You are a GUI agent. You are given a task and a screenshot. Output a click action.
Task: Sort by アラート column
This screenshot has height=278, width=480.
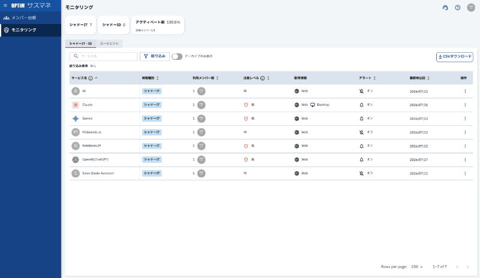tap(374, 78)
